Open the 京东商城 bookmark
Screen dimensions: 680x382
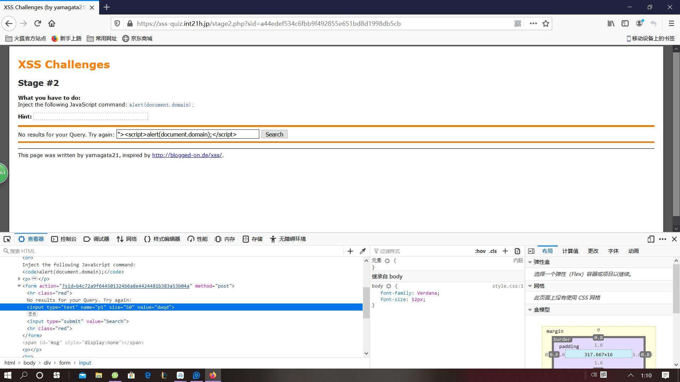coord(137,39)
